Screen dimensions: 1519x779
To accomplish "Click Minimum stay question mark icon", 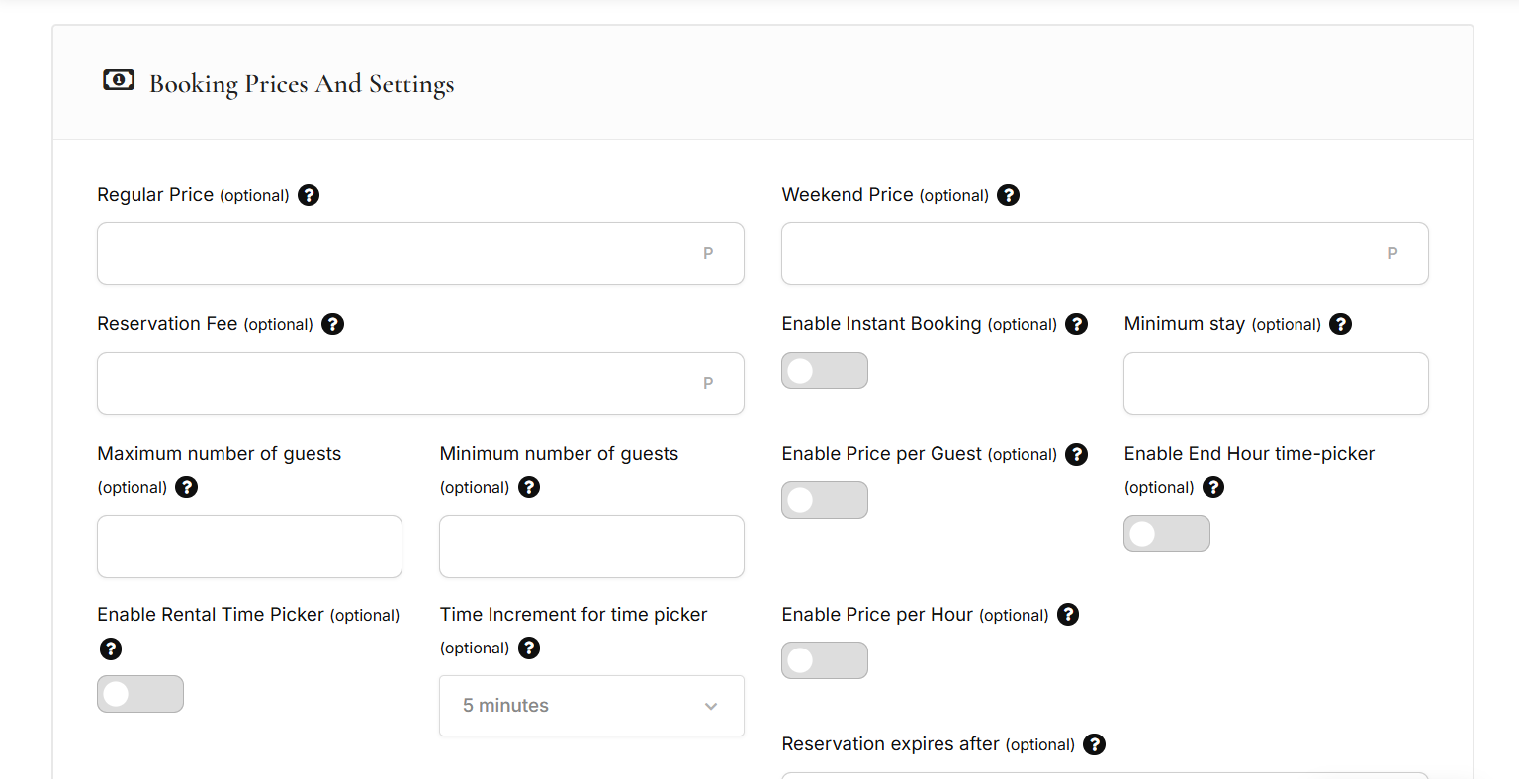I will pyautogui.click(x=1340, y=324).
